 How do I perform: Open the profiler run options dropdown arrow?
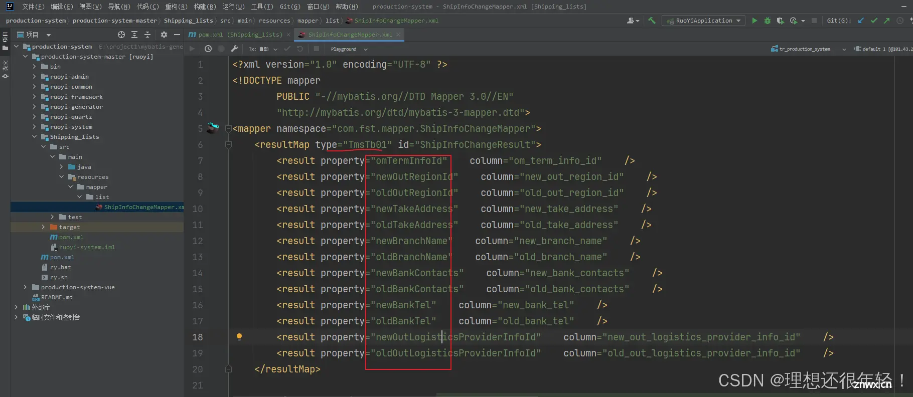pyautogui.click(x=803, y=21)
